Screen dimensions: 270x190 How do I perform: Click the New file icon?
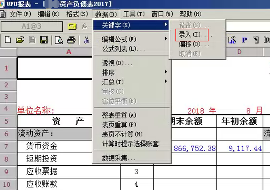click(8, 40)
